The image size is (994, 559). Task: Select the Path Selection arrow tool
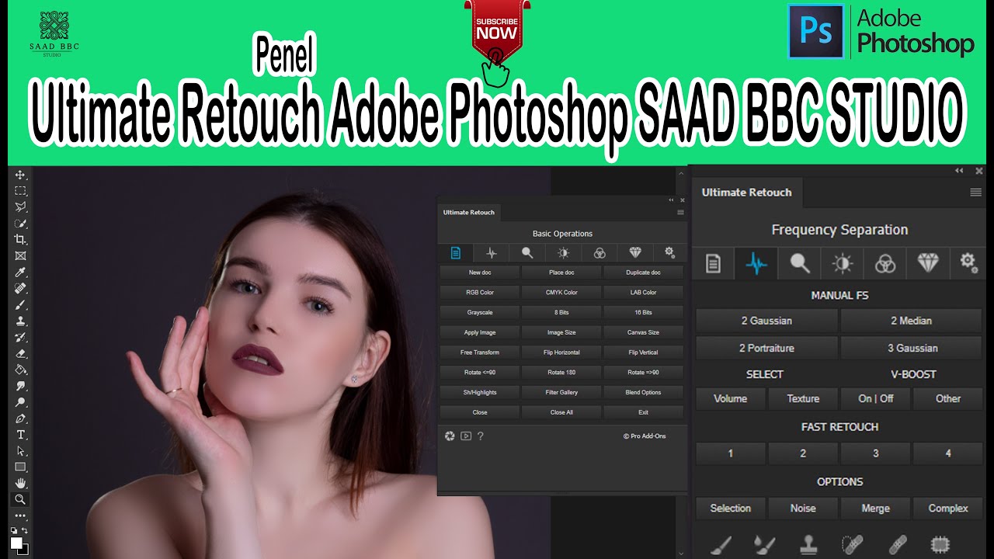(x=21, y=451)
